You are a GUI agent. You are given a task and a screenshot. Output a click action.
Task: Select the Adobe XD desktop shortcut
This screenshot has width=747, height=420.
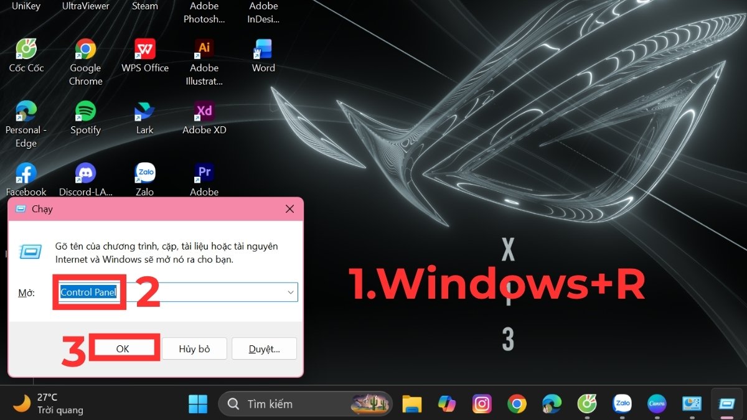(x=204, y=118)
